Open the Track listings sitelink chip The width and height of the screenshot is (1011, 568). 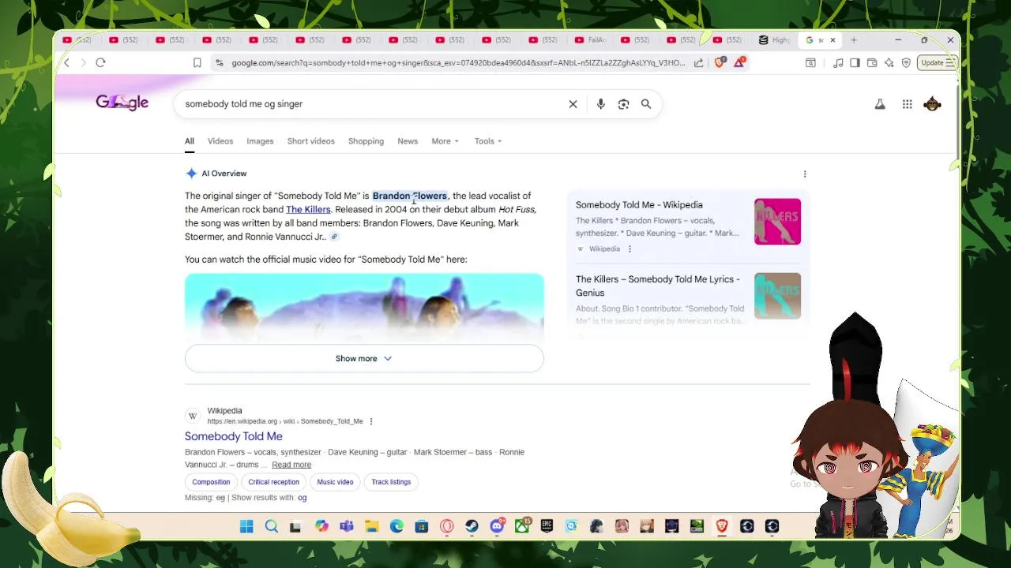coord(391,482)
